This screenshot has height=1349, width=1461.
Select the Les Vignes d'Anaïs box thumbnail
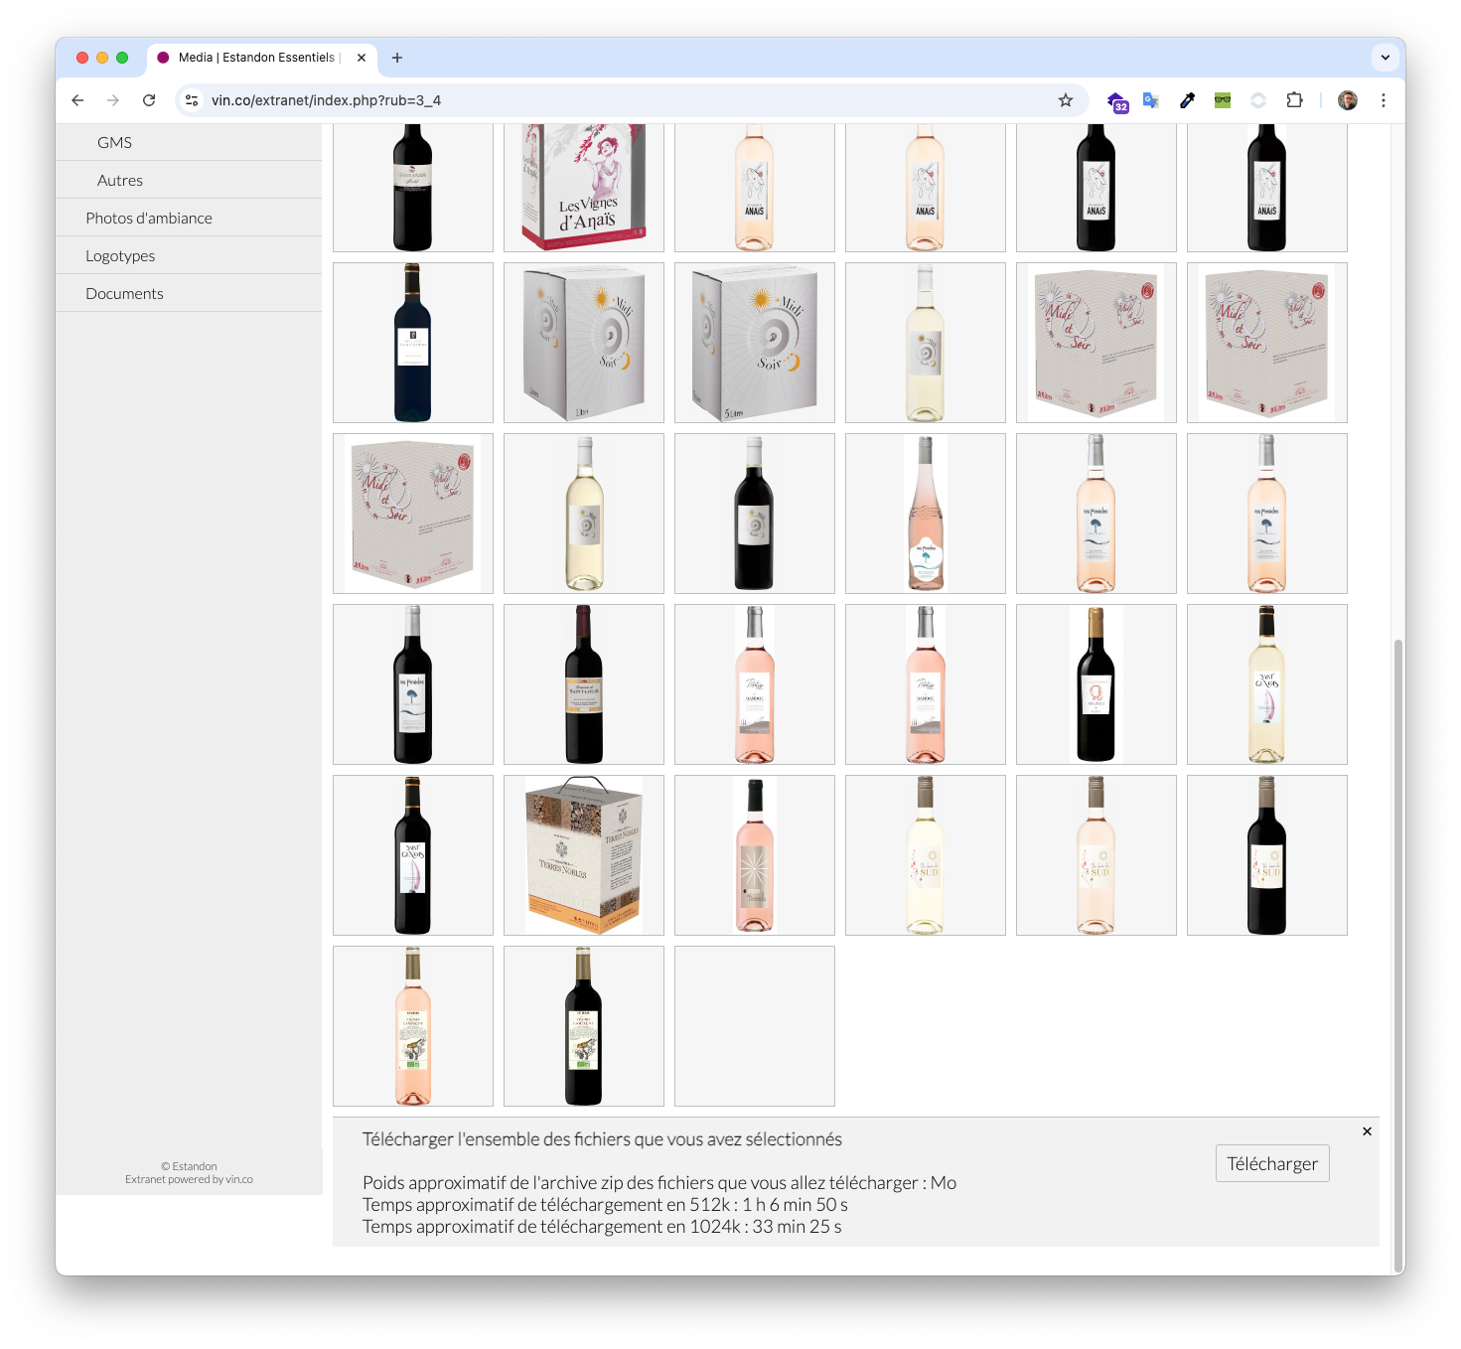tap(584, 188)
